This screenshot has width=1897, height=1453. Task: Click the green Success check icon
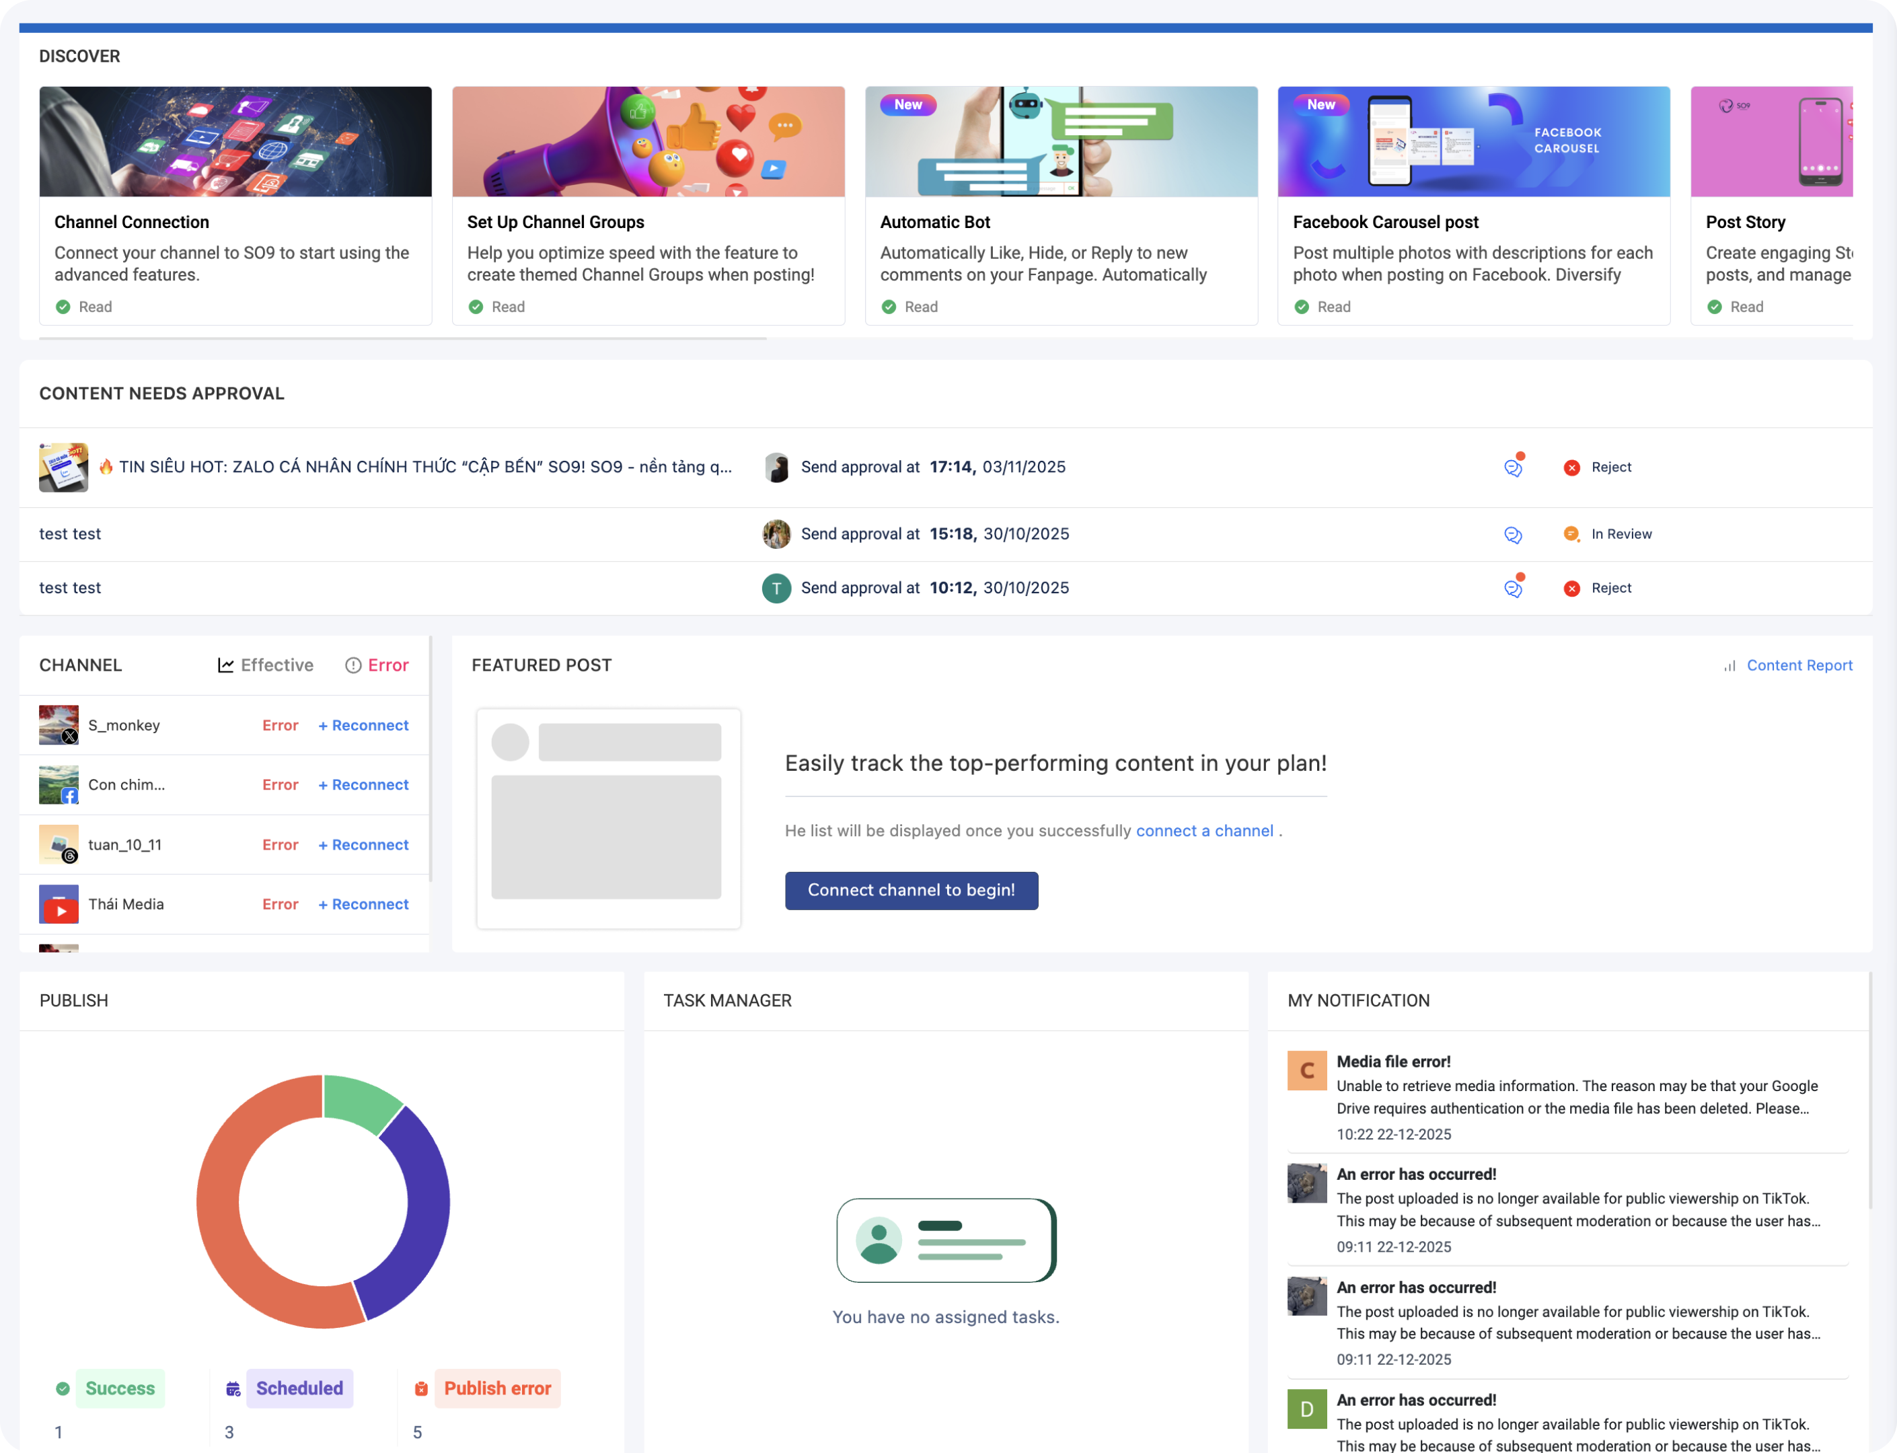(x=63, y=1388)
